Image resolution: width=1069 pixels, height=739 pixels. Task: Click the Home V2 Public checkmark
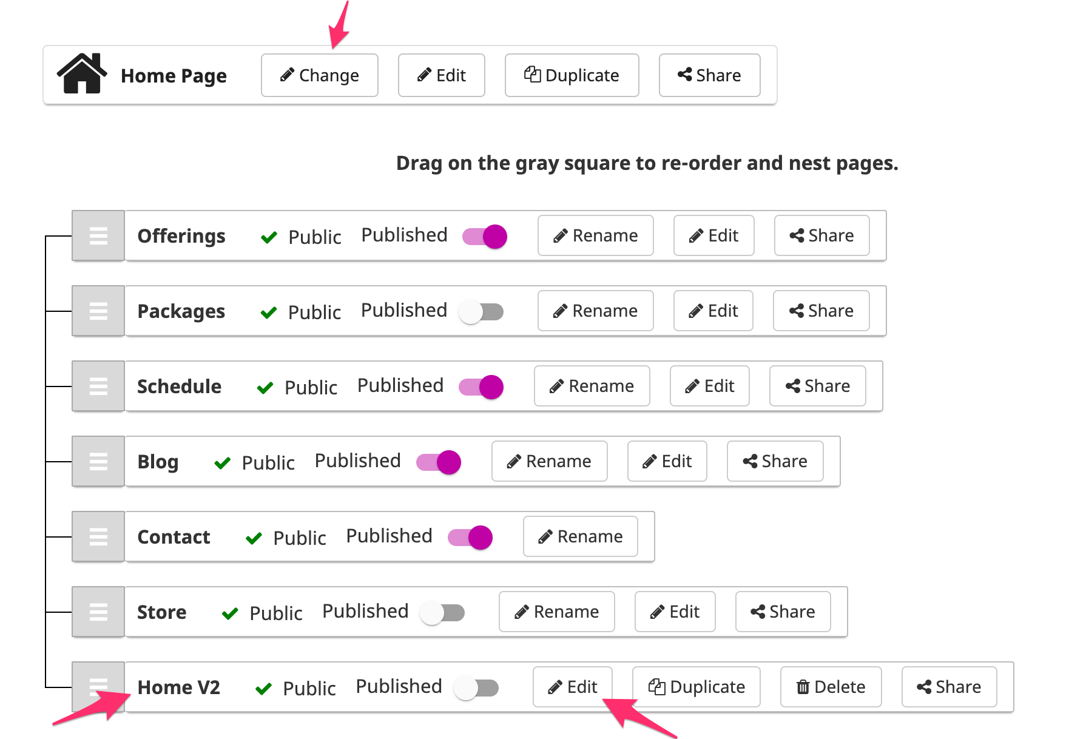(263, 689)
